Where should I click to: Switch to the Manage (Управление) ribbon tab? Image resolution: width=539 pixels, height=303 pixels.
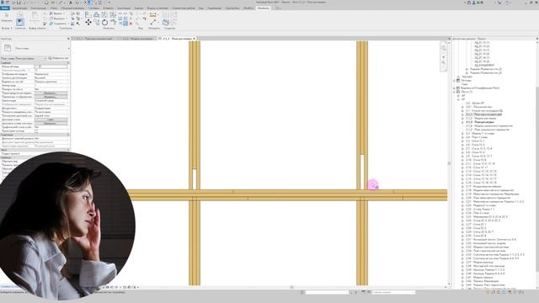click(214, 8)
